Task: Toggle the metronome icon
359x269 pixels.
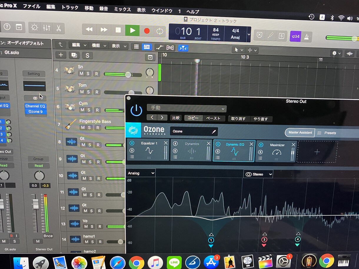Action: tap(307, 36)
